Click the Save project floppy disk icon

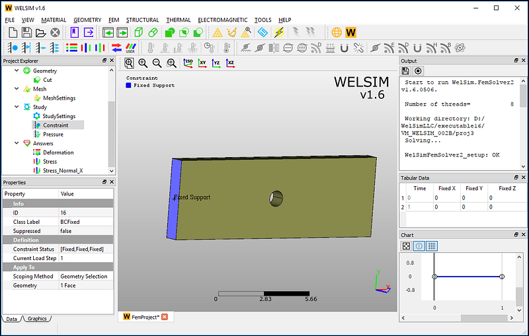26,32
